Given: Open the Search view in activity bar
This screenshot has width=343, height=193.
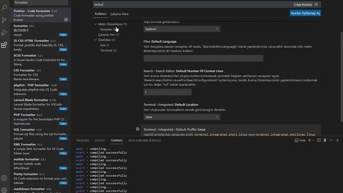Looking at the screenshot, I should tap(4, 8).
